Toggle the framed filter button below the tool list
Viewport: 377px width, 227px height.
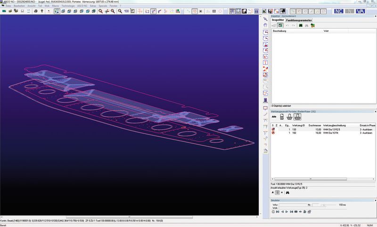click(278, 193)
